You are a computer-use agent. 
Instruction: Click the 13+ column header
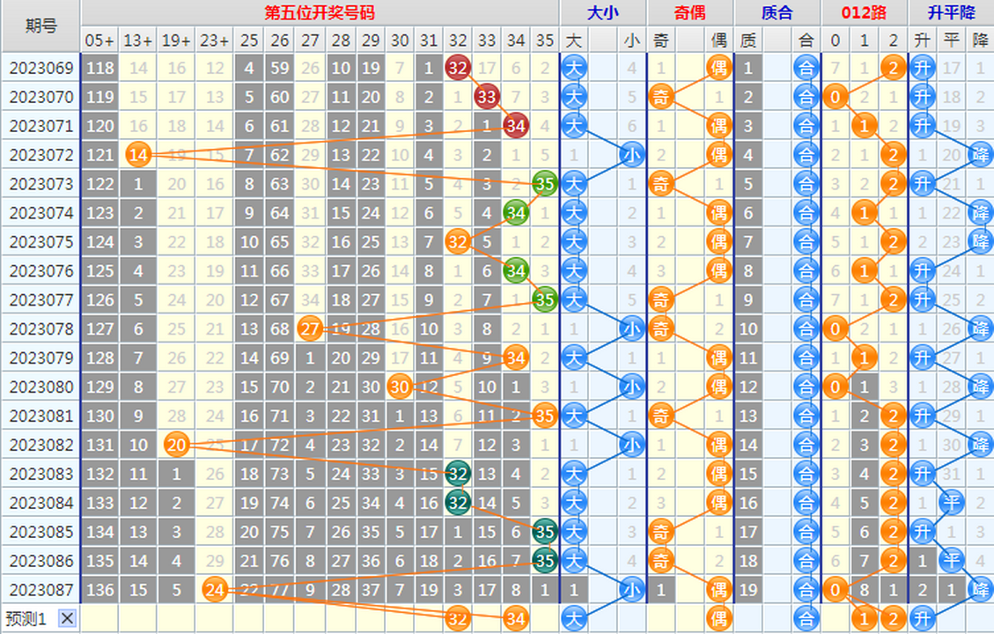pos(138,41)
